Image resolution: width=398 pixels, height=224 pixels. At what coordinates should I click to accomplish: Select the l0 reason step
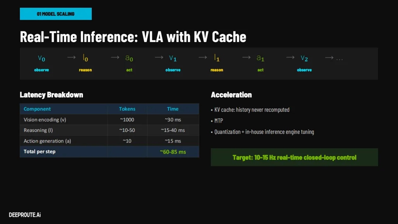pos(85,63)
